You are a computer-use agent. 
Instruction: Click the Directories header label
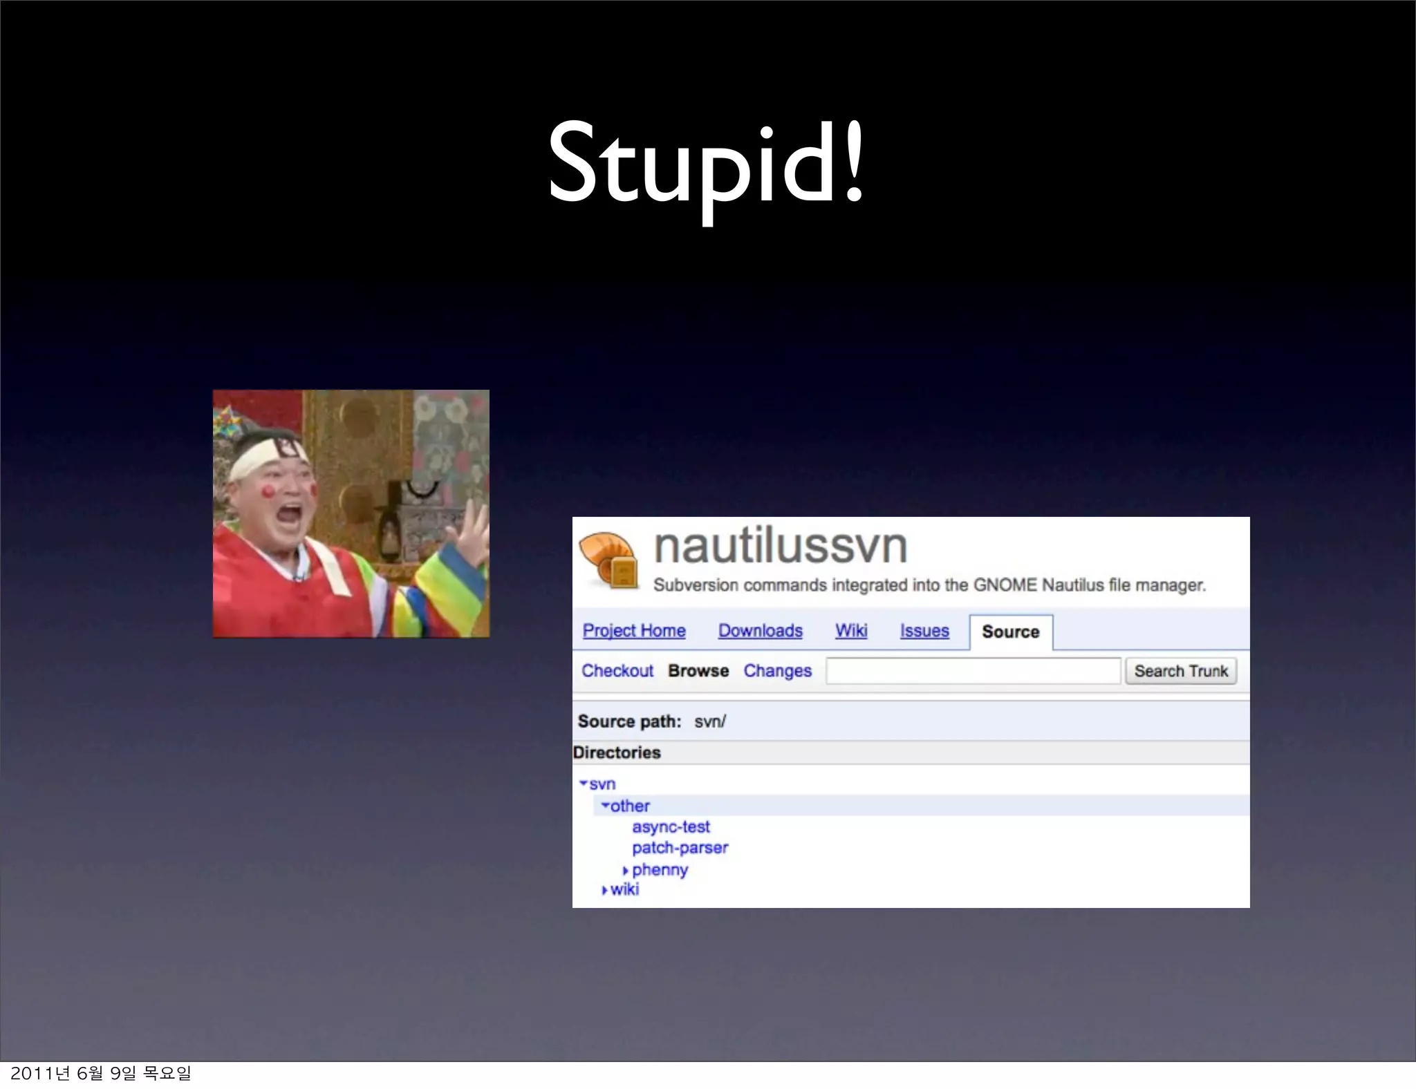pyautogui.click(x=617, y=752)
